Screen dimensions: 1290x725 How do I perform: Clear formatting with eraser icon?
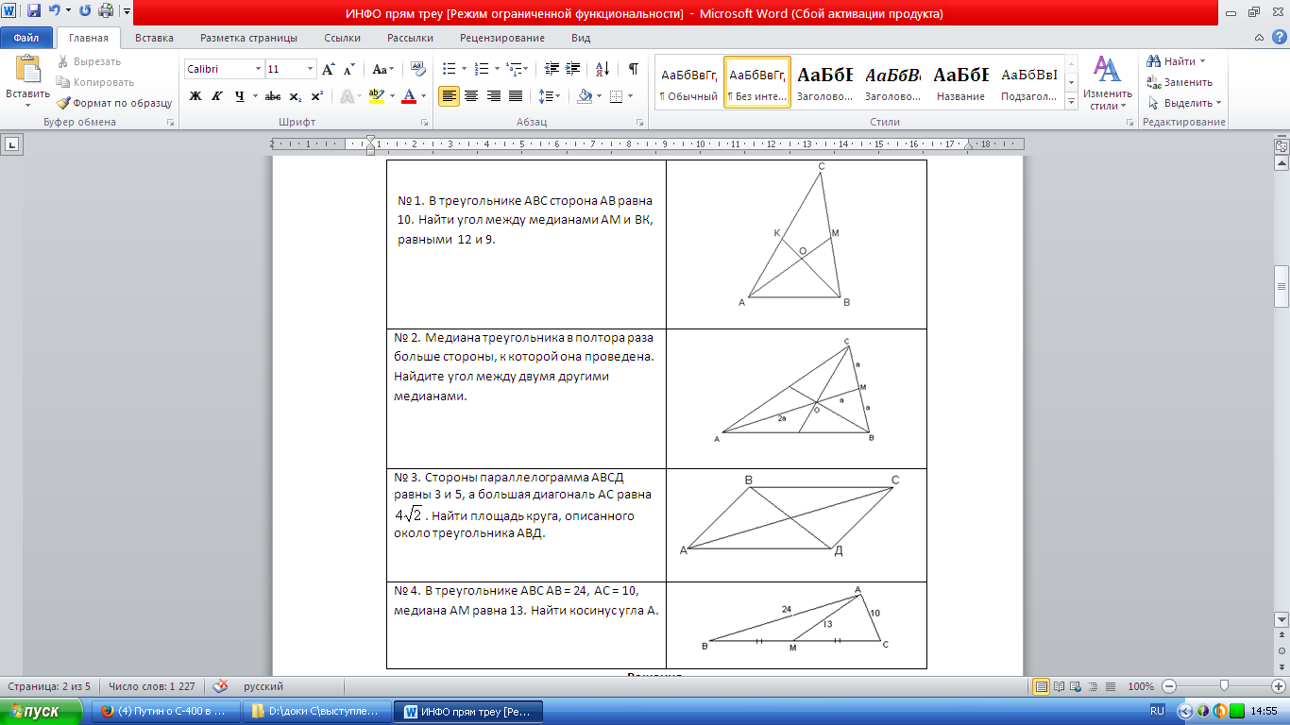[416, 69]
